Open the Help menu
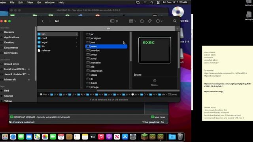The height and width of the screenshot is (142, 253). 61,2
